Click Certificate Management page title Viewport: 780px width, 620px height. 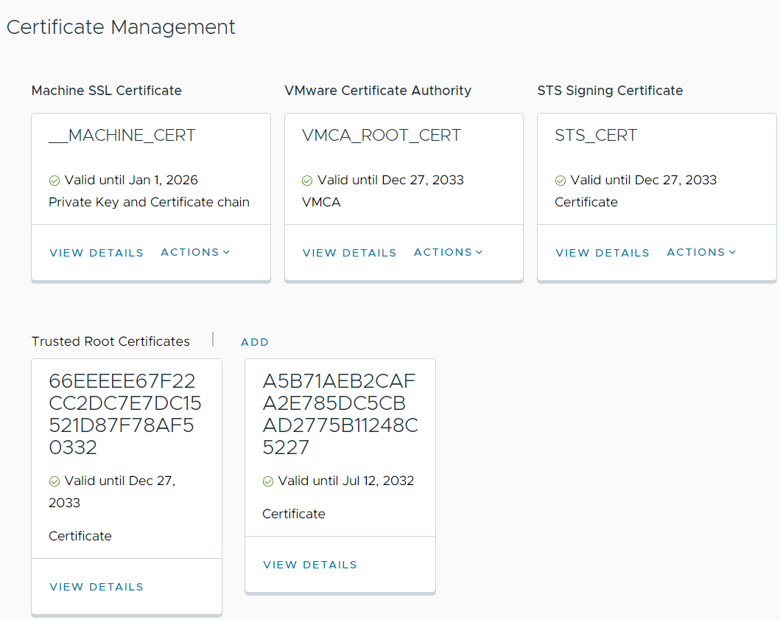121,27
